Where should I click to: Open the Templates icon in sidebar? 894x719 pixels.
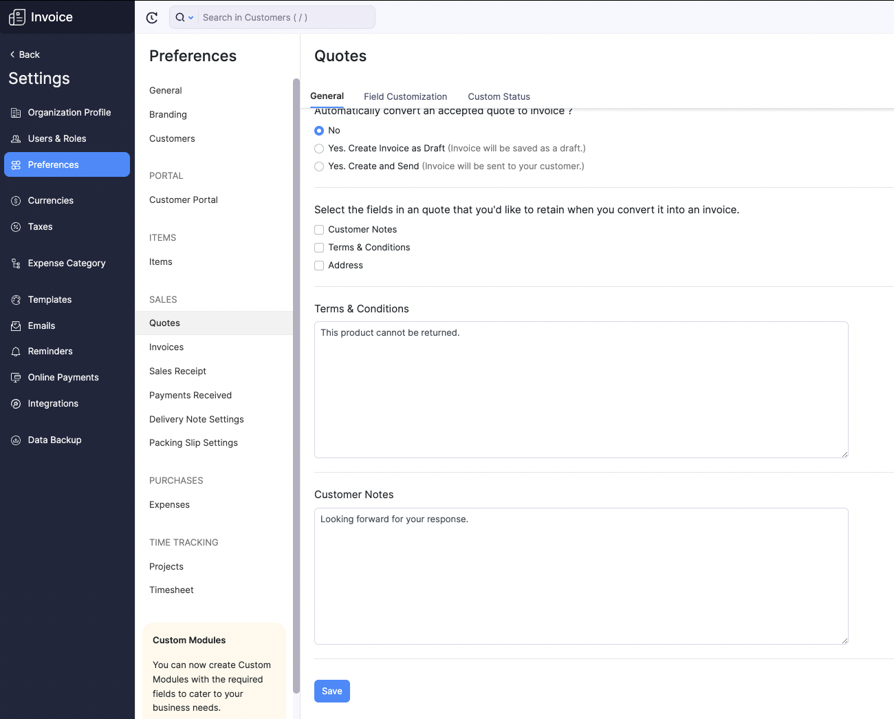(x=15, y=299)
